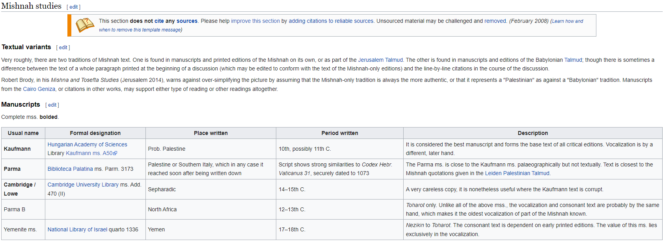Image resolution: width=663 pixels, height=242 pixels.
Task: Edit the Manuscripts section
Action: (x=52, y=105)
